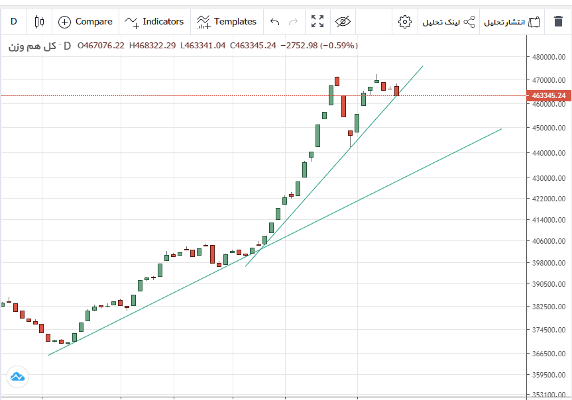Hide all drawings with eye icon
Image resolution: width=572 pixels, height=400 pixels.
[343, 22]
